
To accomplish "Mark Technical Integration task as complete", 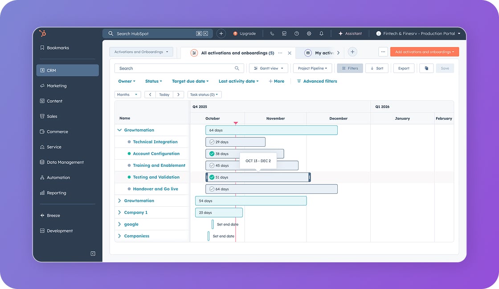I will coord(212,142).
